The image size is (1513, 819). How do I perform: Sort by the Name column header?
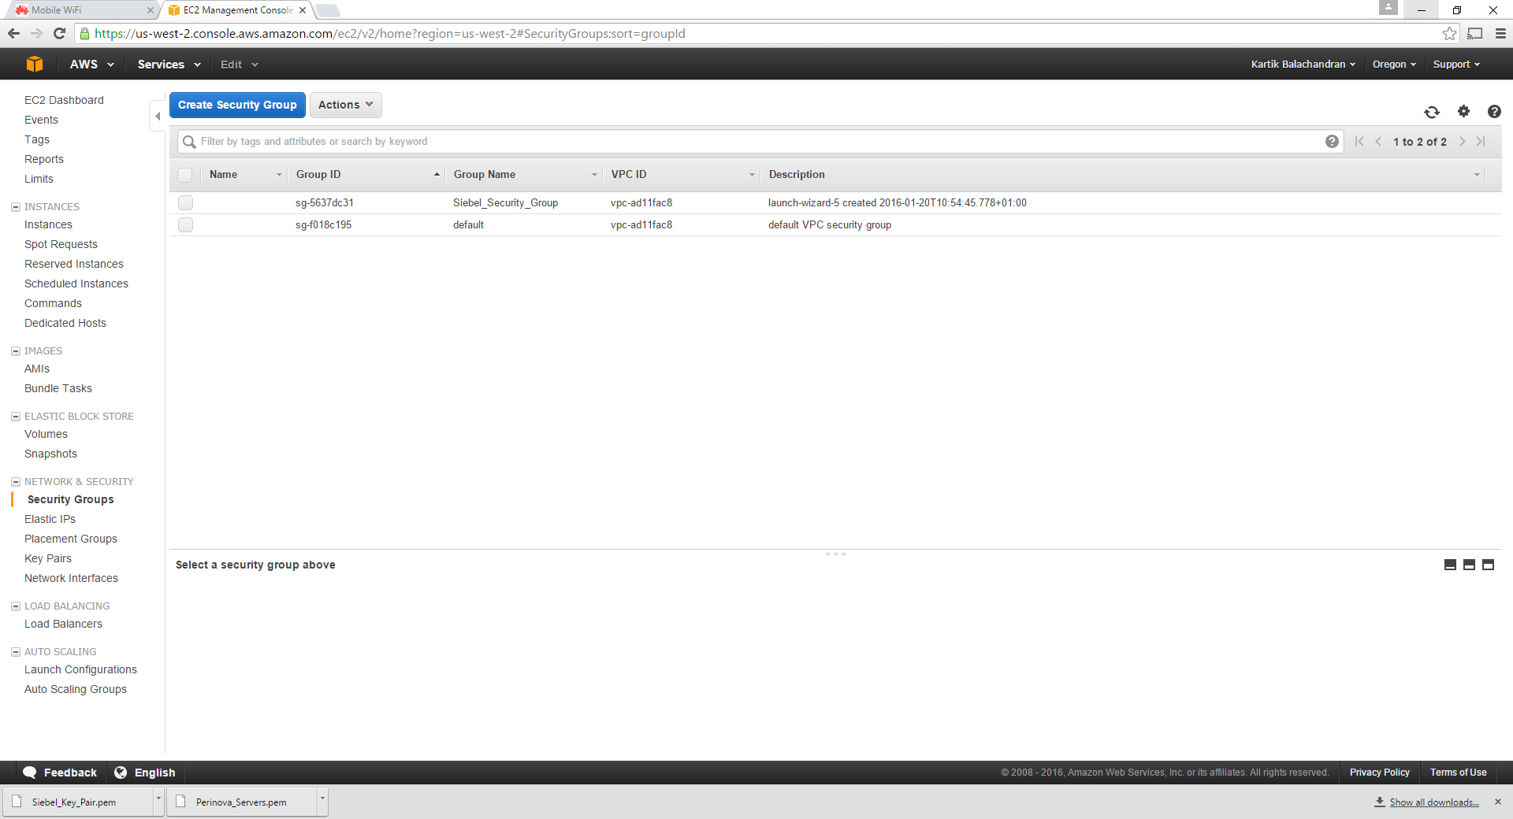pos(244,175)
